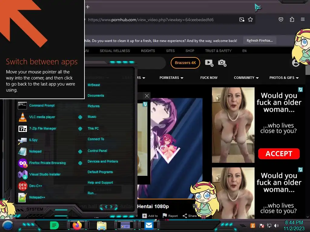Open the Firefox hamburger menu
The image size is (310, 232).
coord(302,19)
